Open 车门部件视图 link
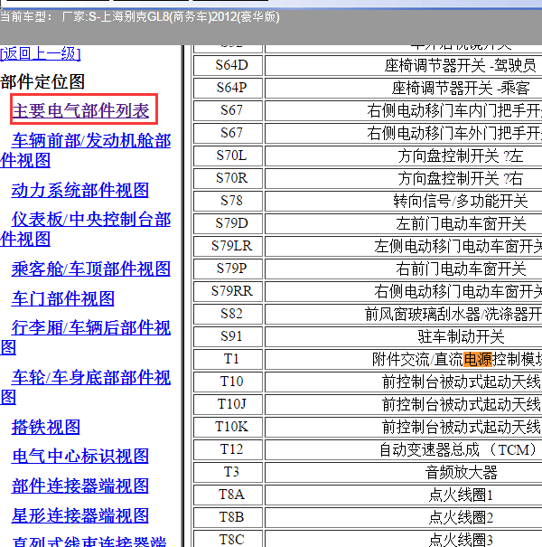This screenshot has width=542, height=547. (x=62, y=299)
